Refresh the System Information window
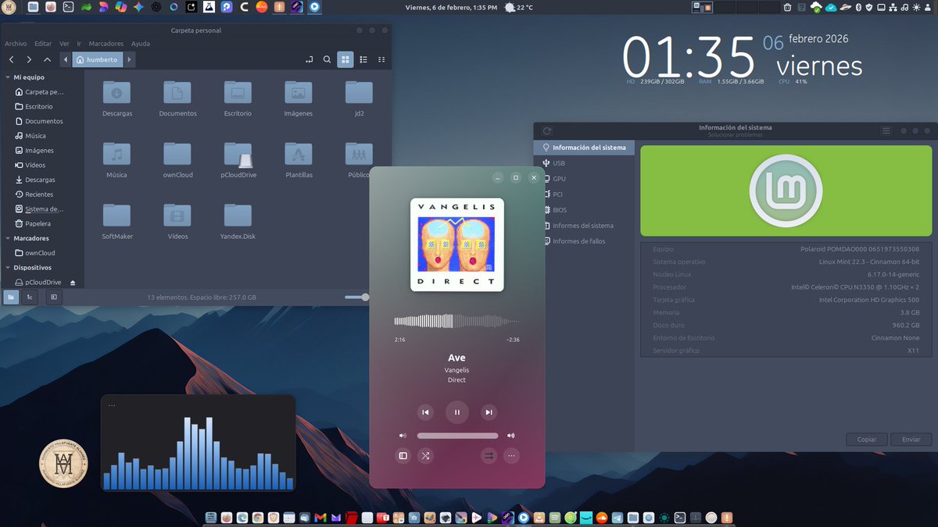The width and height of the screenshot is (938, 527). tap(547, 131)
